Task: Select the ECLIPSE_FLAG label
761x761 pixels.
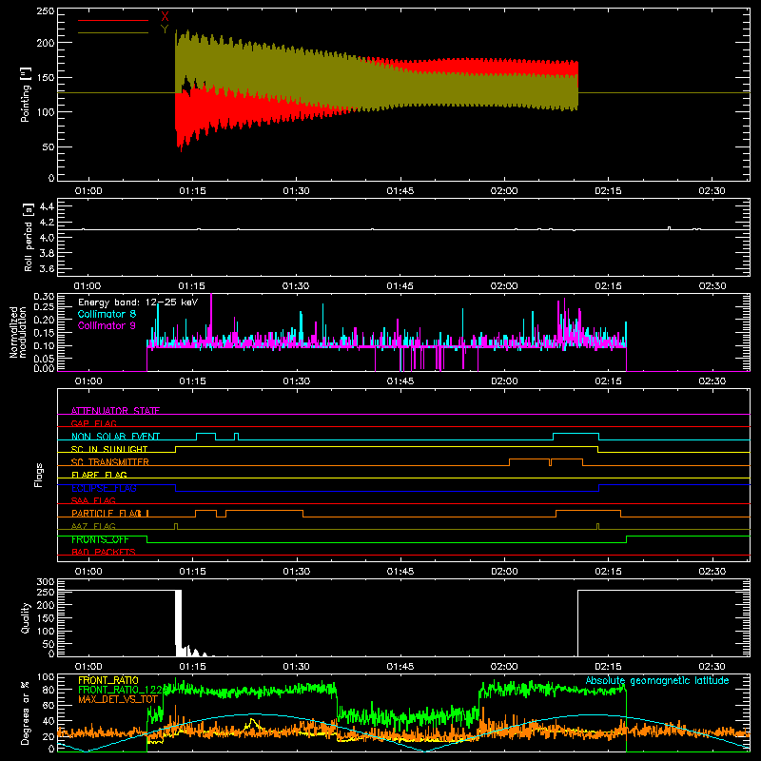Action: click(x=104, y=488)
